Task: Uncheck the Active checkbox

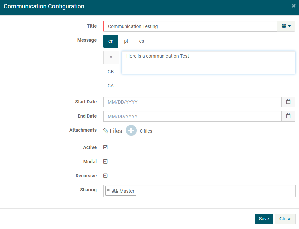Action: tap(105, 147)
